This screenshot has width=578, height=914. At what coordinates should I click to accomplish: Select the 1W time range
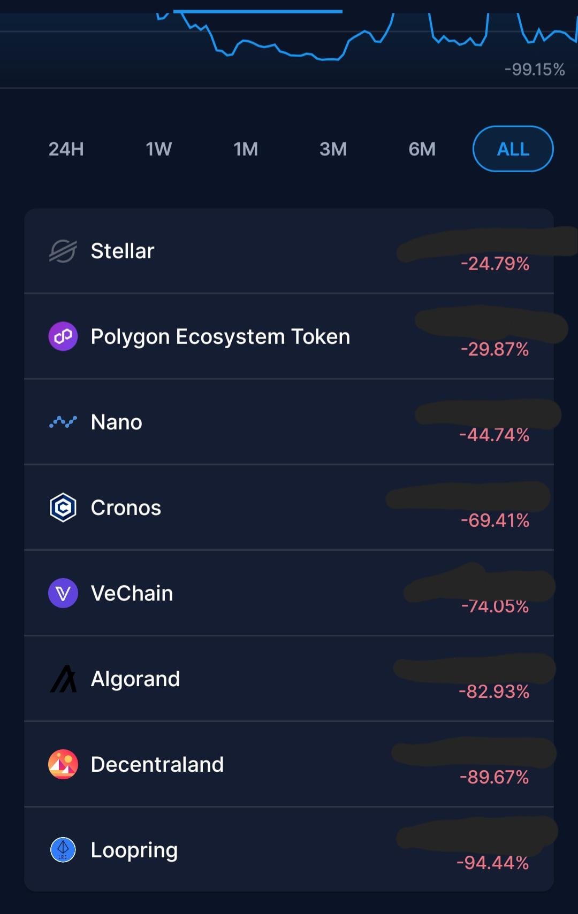point(159,149)
